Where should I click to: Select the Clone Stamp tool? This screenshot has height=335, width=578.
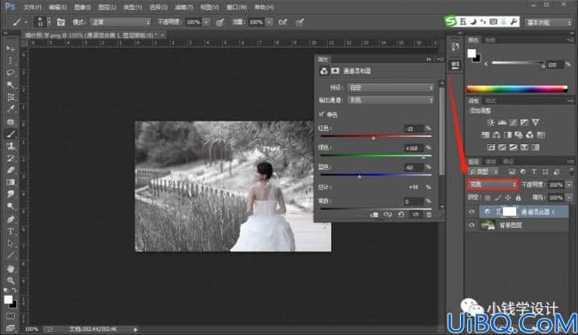point(11,146)
